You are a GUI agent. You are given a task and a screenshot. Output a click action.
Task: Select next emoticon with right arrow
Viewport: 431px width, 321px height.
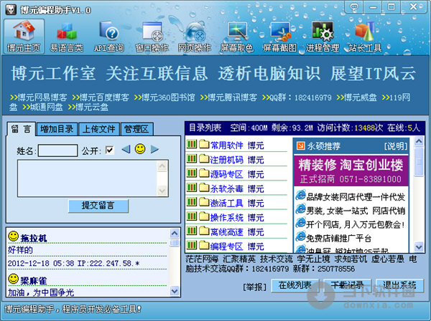pos(154,150)
